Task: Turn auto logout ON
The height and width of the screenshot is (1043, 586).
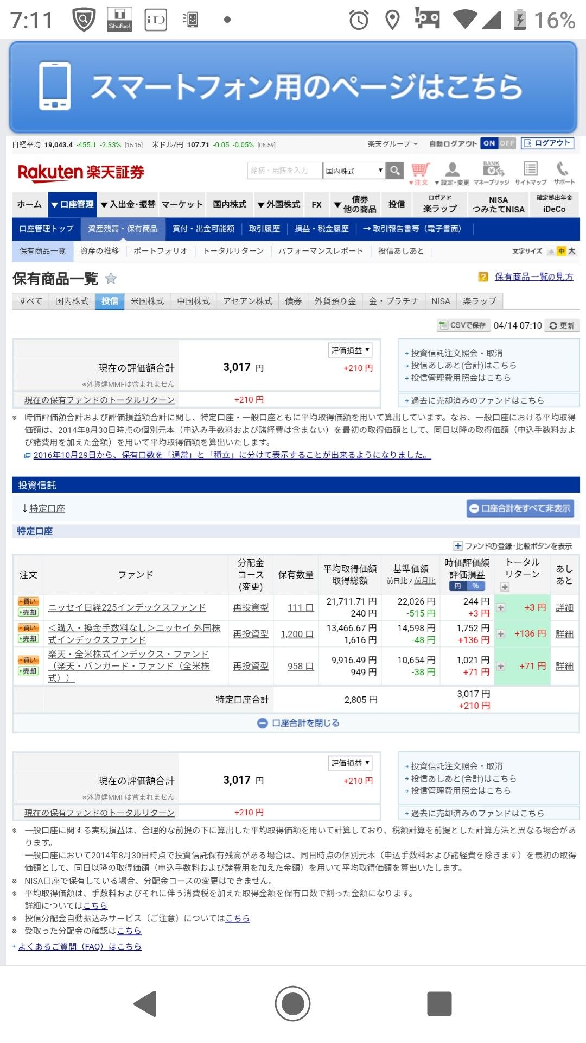Action: [x=489, y=143]
